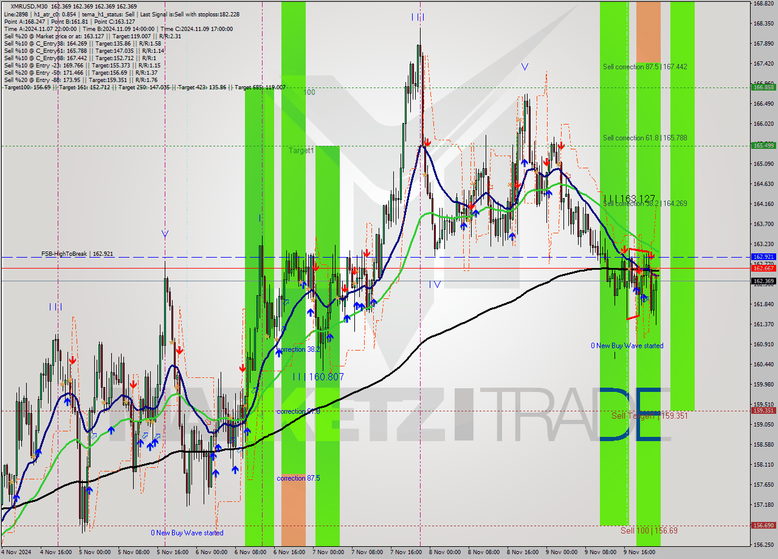Click the 7 Nov 16:00 time axis label
This screenshot has height=559, width=778.
tap(405, 552)
